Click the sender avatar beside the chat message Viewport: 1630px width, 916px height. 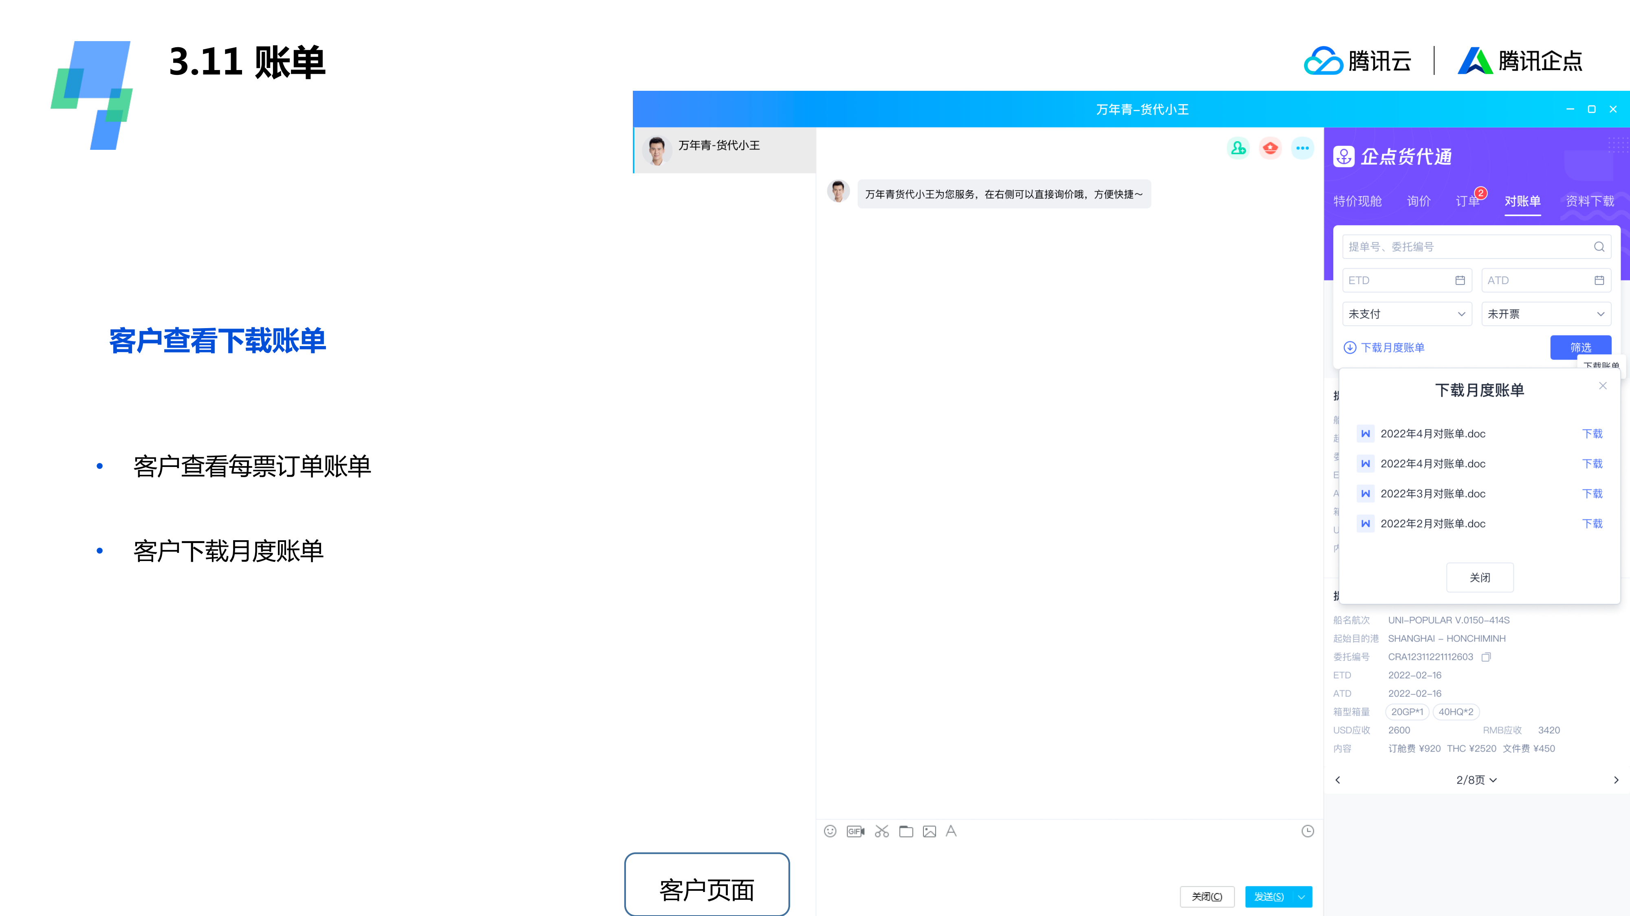click(x=838, y=191)
